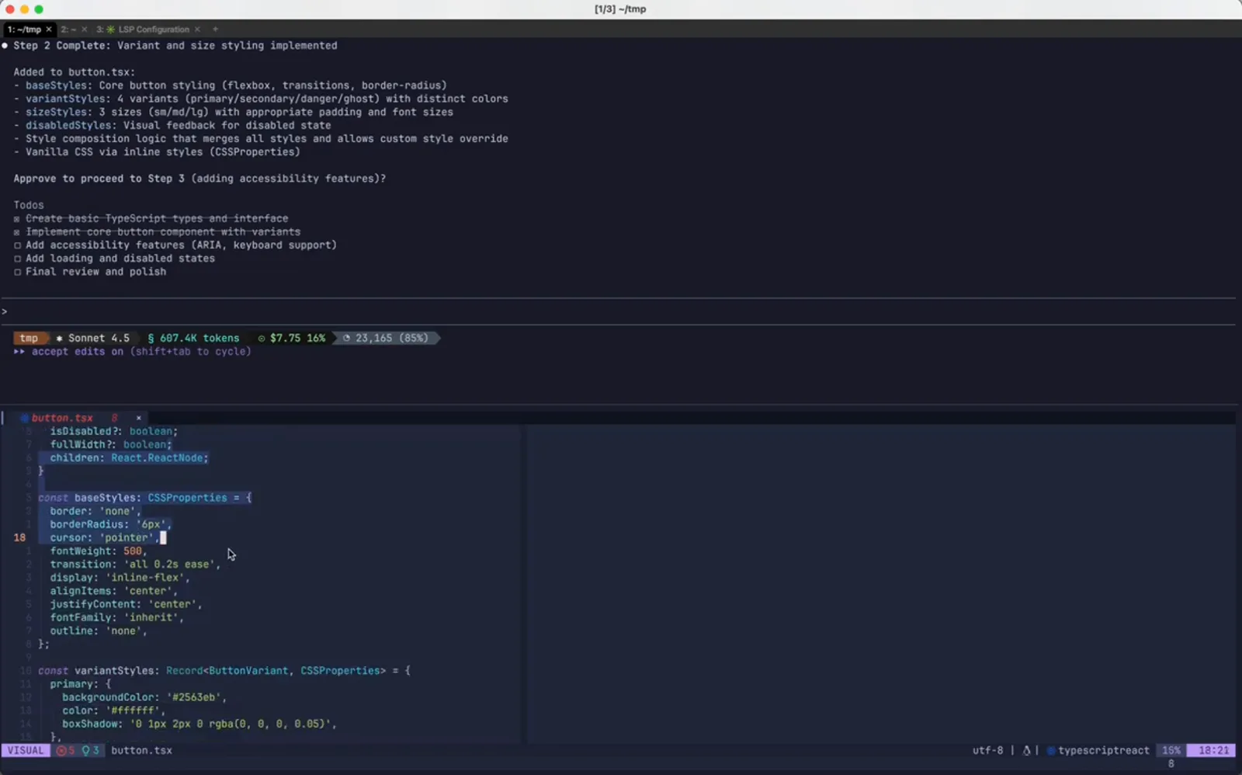Click the 'isDisabled?: boolean;' line
Viewport: 1242px width, 775px height.
click(114, 431)
